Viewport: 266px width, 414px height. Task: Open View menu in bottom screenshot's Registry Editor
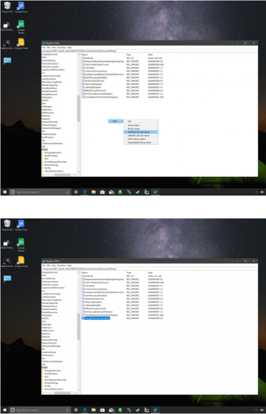54,265
